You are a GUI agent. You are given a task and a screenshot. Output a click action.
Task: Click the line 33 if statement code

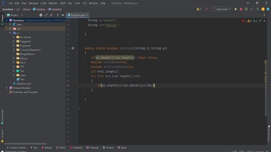click(126, 85)
